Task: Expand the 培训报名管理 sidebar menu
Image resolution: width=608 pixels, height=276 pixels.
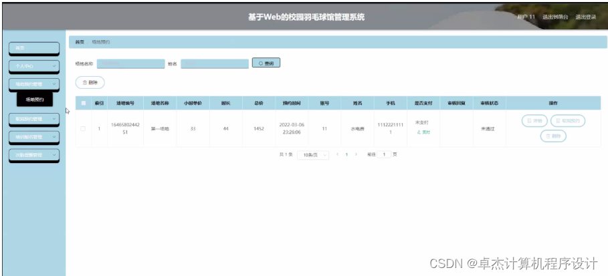Action: point(34,137)
